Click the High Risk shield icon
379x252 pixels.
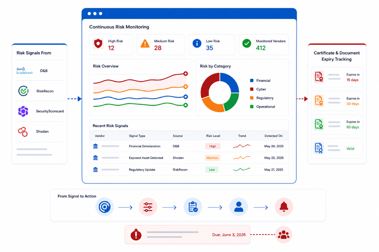[98, 44]
